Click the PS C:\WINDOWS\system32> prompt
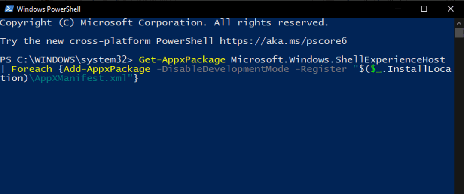Viewport: 464px width, 194px height. coord(67,60)
